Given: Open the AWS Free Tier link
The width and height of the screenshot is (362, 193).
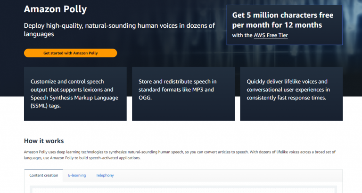Looking at the screenshot, I should click(271, 35).
